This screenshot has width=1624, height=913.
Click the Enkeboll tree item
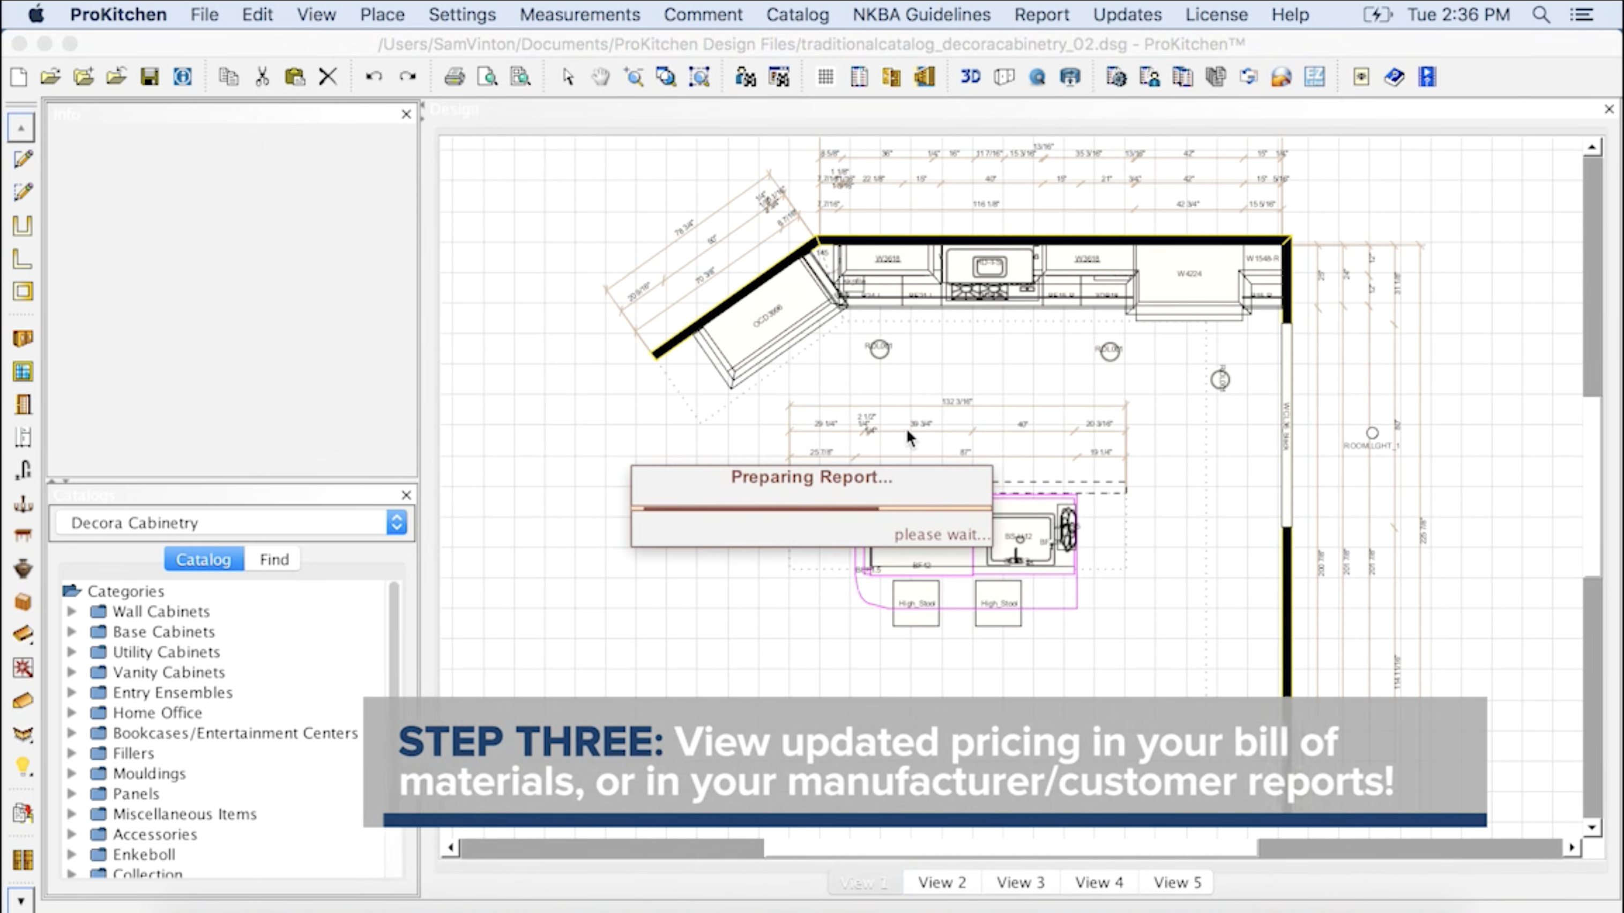pos(144,854)
